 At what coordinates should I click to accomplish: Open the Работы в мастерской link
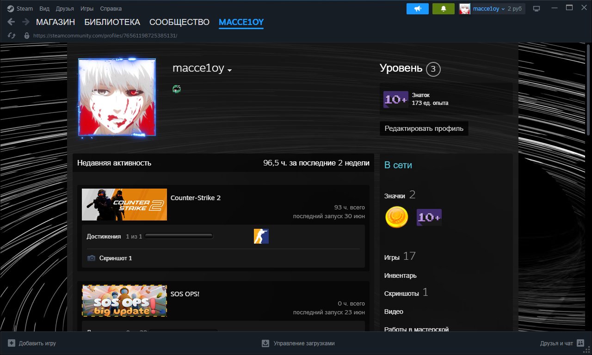pyautogui.click(x=417, y=329)
